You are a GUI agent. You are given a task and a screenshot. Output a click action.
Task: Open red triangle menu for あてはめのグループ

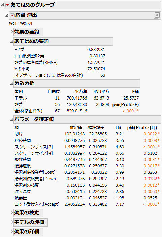point(7,5)
